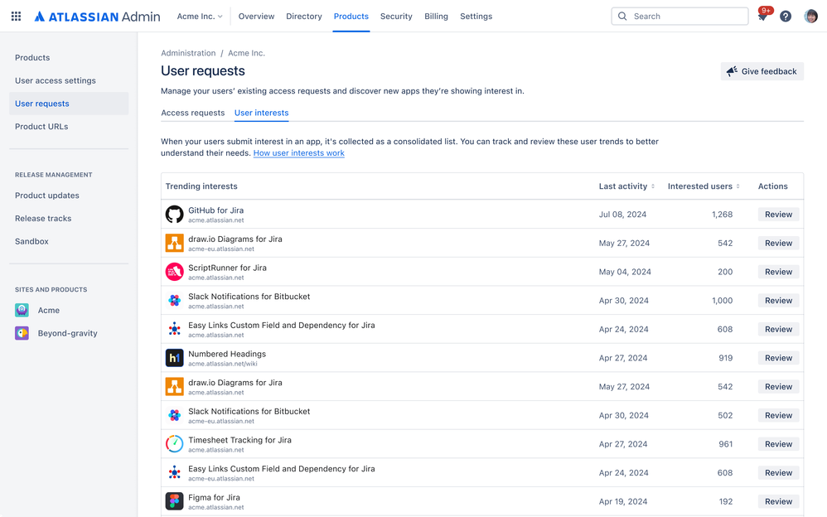
Task: Open Security in top navigation
Action: click(396, 17)
